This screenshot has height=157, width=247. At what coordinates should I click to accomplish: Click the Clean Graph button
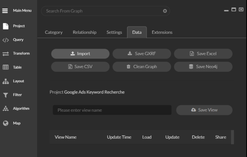tap(142, 67)
